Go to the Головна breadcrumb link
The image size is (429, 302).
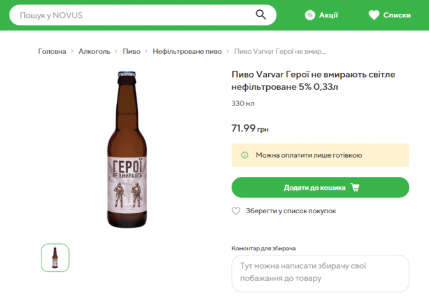coord(52,51)
